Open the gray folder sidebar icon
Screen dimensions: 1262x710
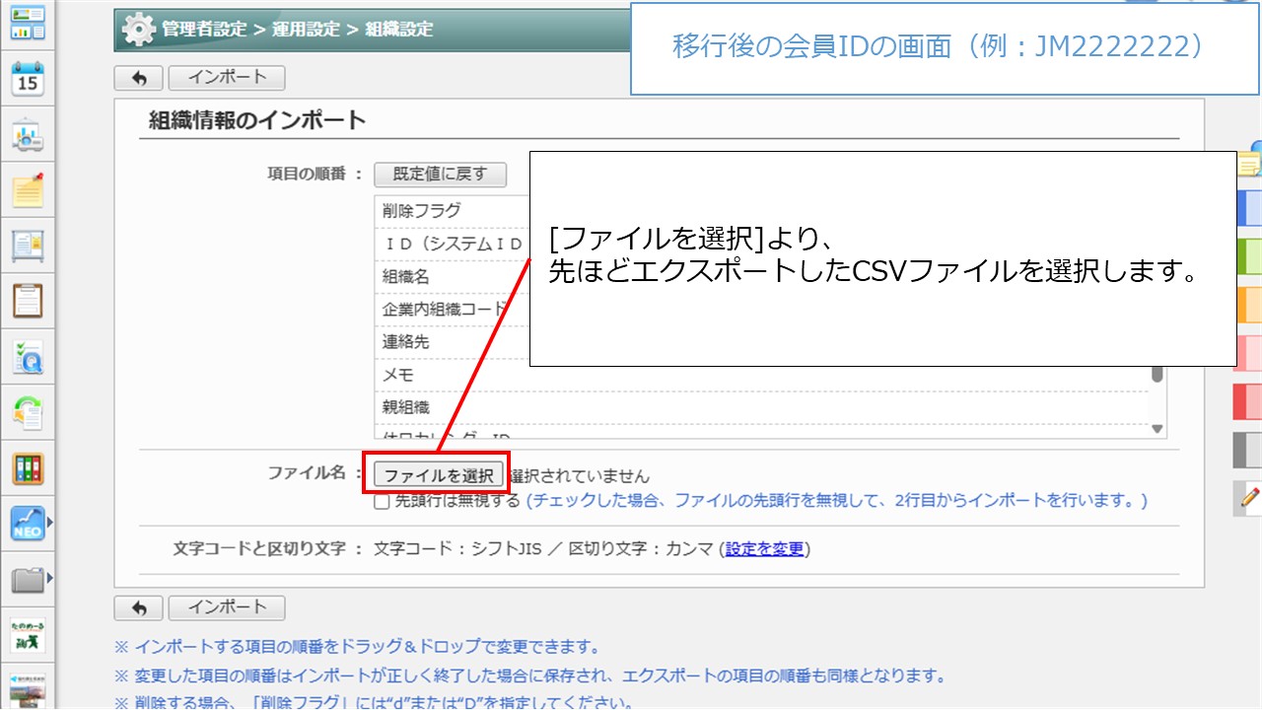coord(28,579)
